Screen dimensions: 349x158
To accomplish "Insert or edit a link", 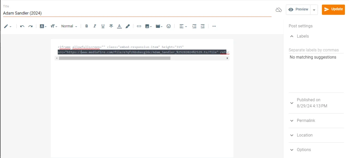I will (x=139, y=26).
